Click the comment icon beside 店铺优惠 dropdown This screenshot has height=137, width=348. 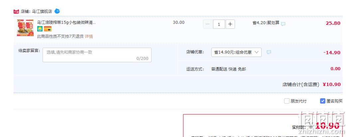click(x=269, y=52)
